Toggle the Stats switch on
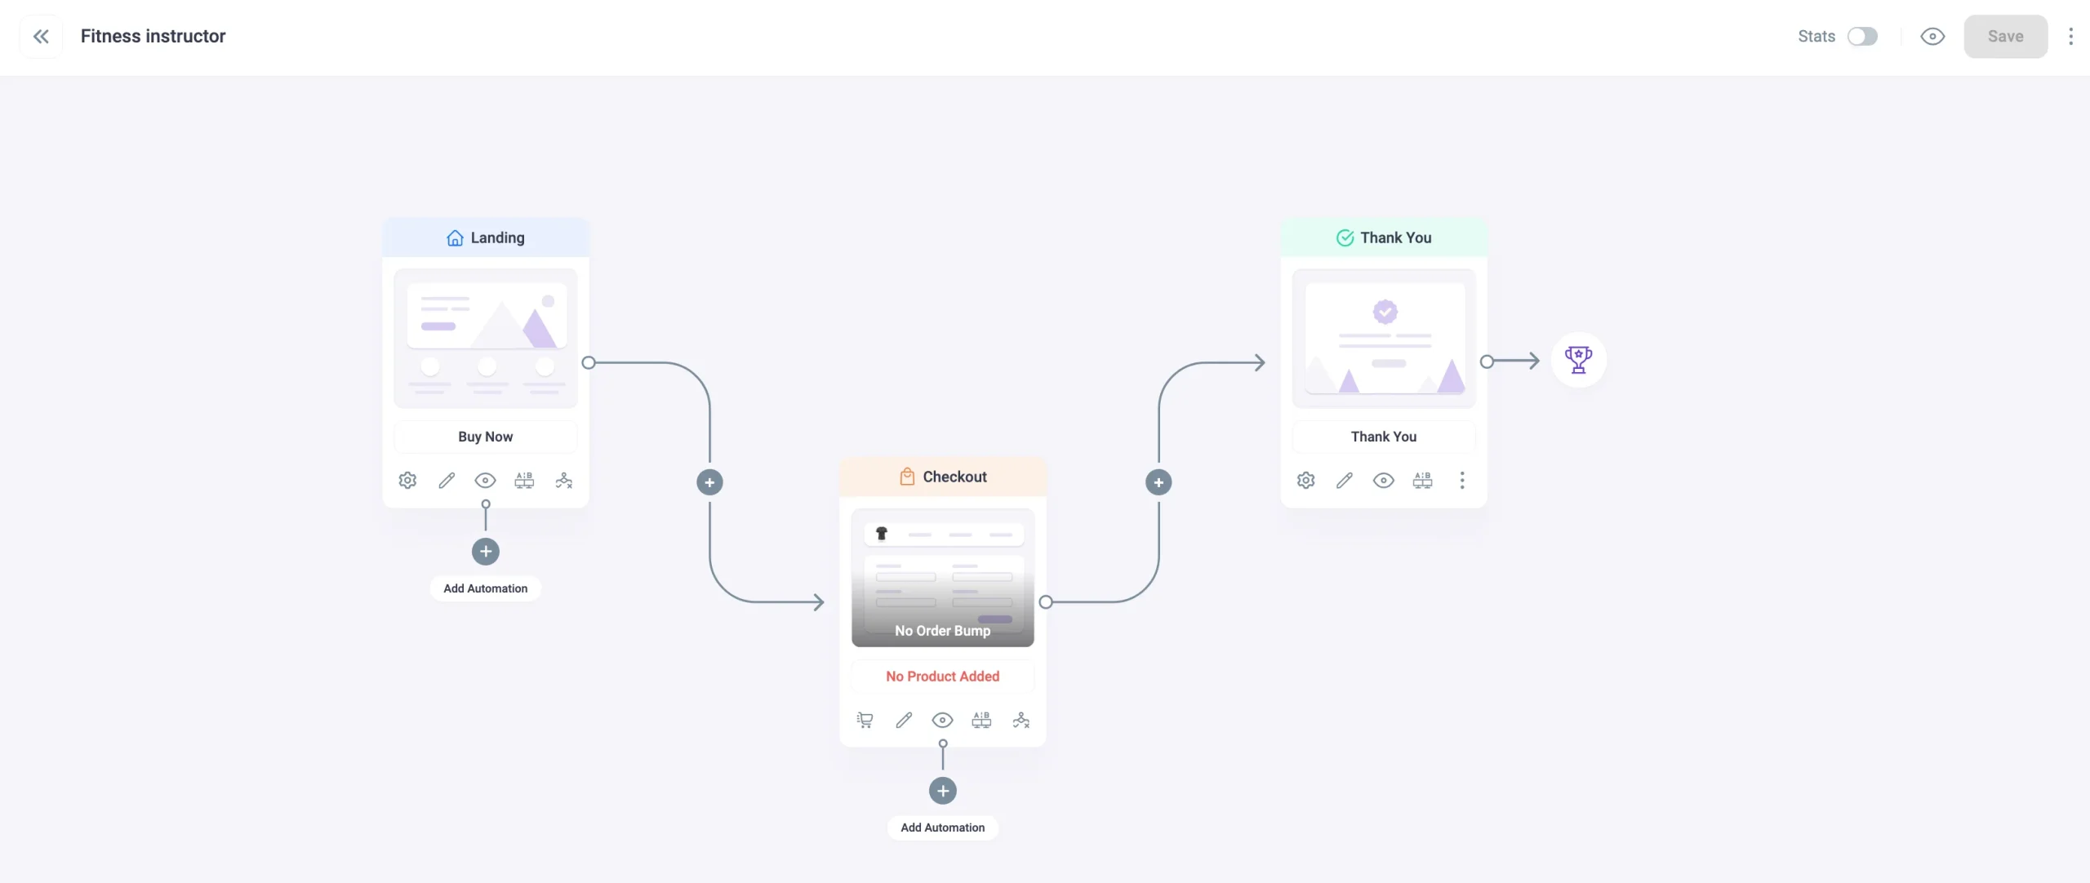Image resolution: width=2090 pixels, height=883 pixels. [1862, 37]
